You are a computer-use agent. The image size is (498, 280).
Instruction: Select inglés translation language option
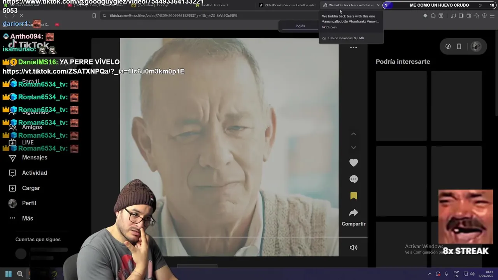point(300,26)
